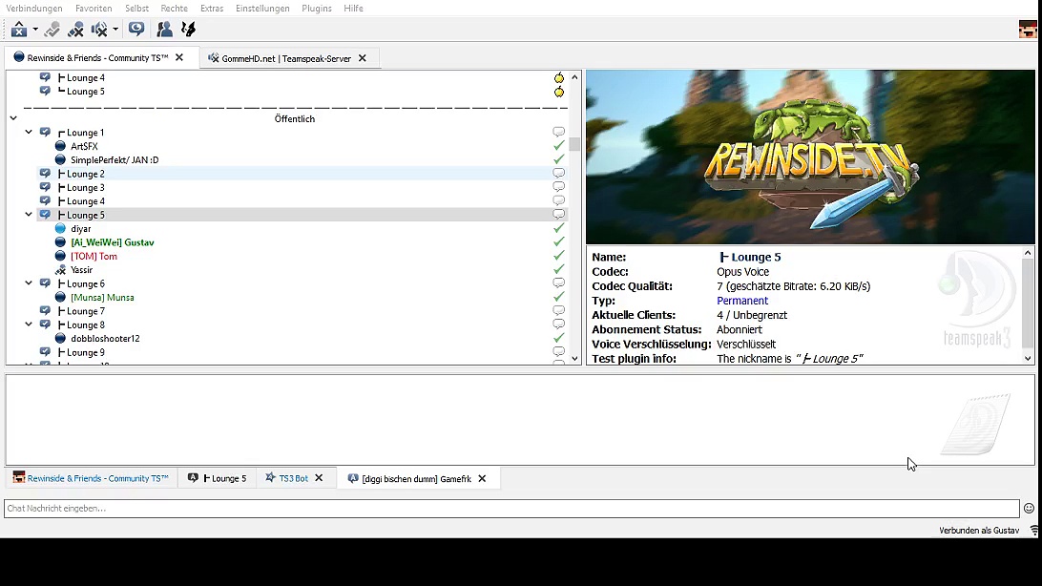The height and width of the screenshot is (586, 1042).
Task: Toggle mute microphone in the toolbar
Action: 75,30
